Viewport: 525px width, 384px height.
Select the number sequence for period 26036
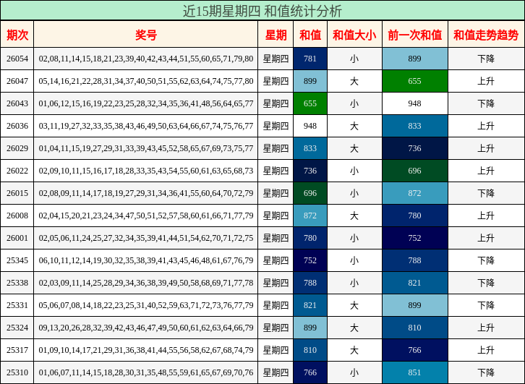point(146,126)
